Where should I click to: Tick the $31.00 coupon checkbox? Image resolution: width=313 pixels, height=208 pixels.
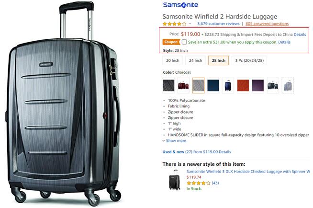184,42
